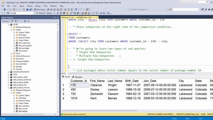Image resolution: width=213 pixels, height=120 pixels.
Task: Click the Save All toolbar icon
Action: (31, 10)
